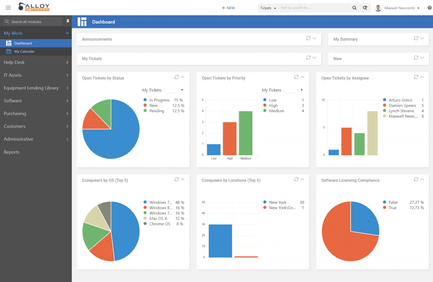Open the Reports module from the sidebar
The width and height of the screenshot is (433, 282).
(12, 152)
